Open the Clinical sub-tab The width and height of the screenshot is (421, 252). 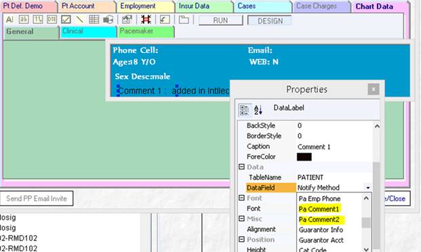point(88,32)
